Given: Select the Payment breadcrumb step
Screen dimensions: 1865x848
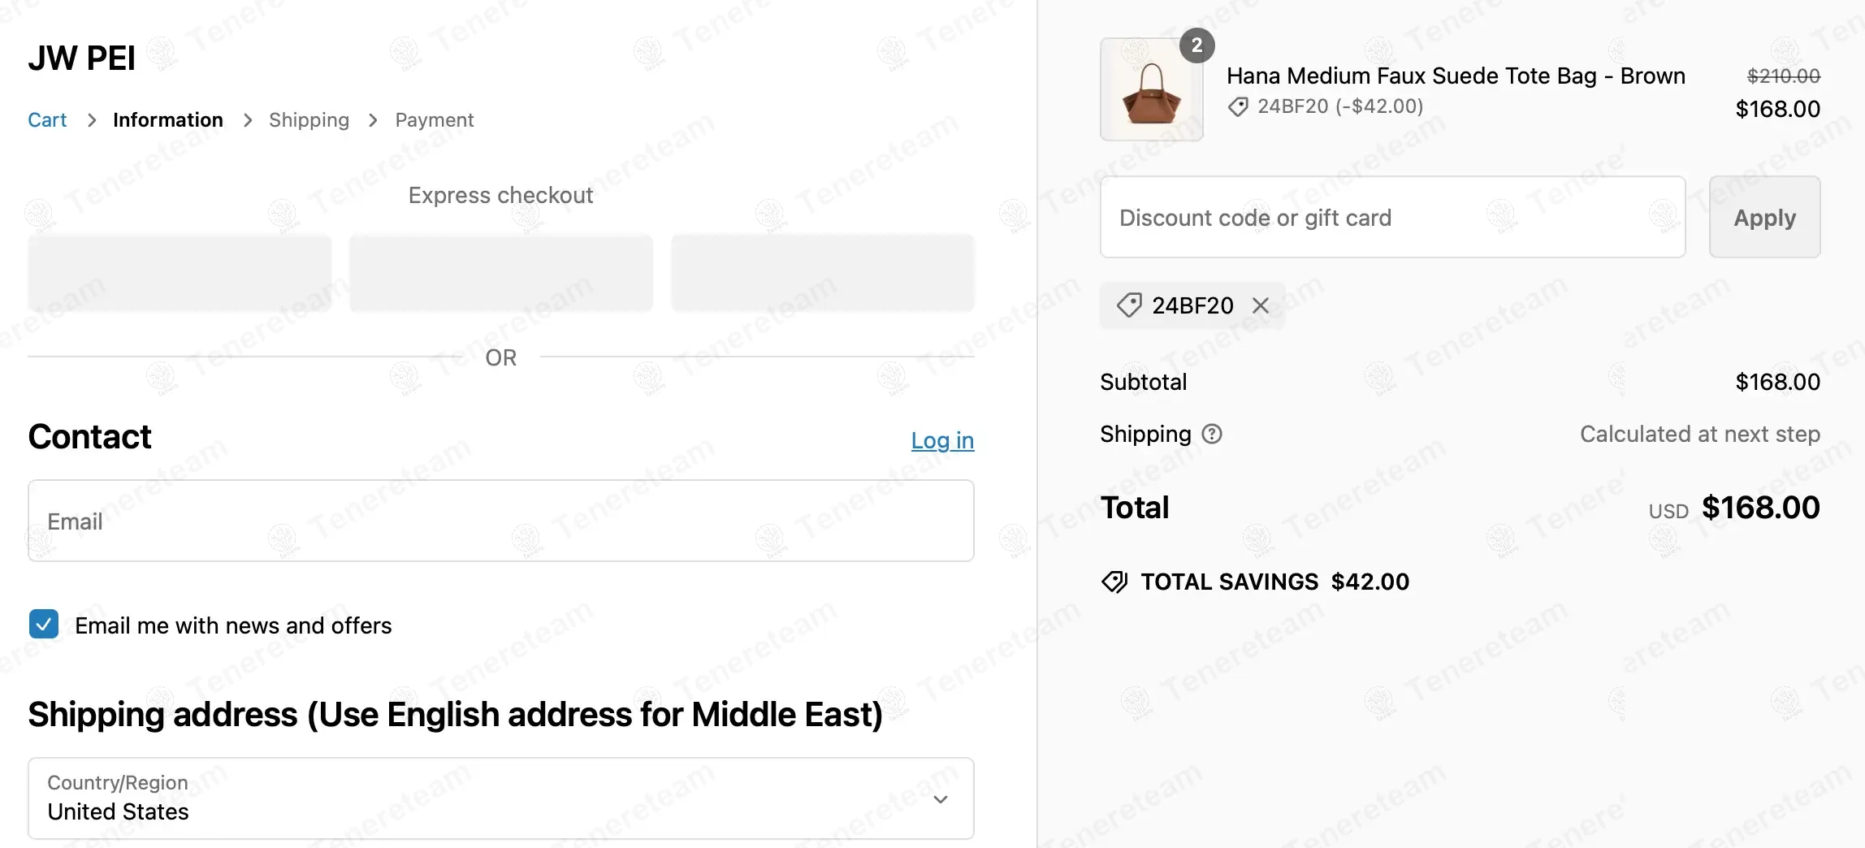Looking at the screenshot, I should [435, 120].
